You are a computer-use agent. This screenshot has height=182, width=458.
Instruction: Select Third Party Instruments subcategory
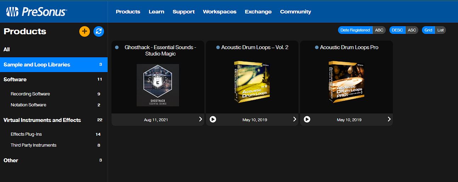point(54,145)
